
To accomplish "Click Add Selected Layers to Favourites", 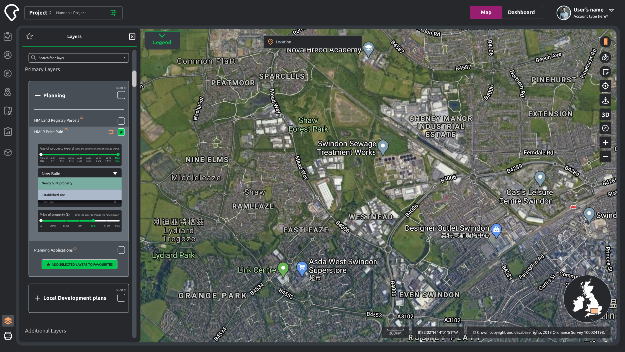I will point(80,264).
